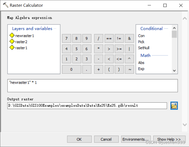Viewport: 189px width, 147px height.
Task: Select the newraster1 layer diamond icon
Action: 12,36
